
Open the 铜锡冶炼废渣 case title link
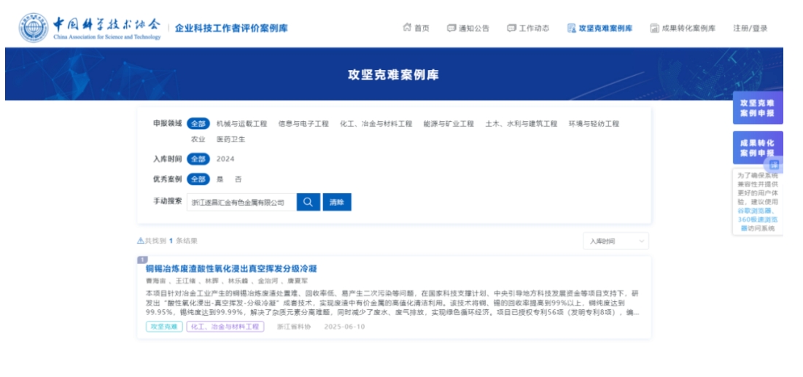click(231, 268)
